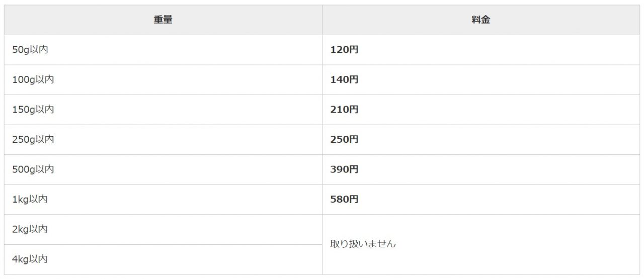Select the 1kg以内 weight cell
The height and width of the screenshot is (279, 644).
point(30,199)
